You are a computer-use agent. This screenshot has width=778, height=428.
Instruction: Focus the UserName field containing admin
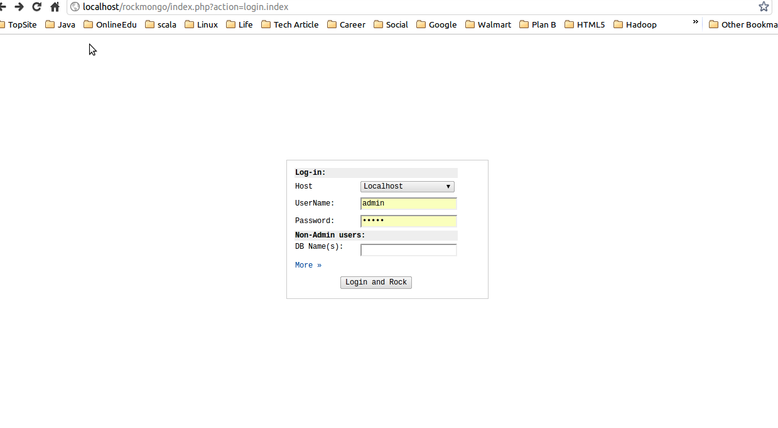pyautogui.click(x=409, y=204)
